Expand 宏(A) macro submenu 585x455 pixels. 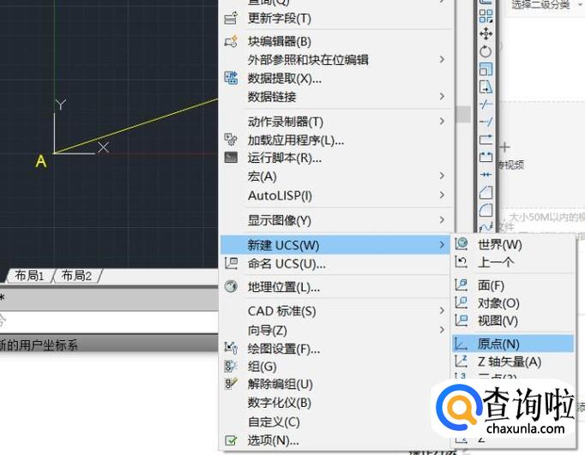click(335, 176)
